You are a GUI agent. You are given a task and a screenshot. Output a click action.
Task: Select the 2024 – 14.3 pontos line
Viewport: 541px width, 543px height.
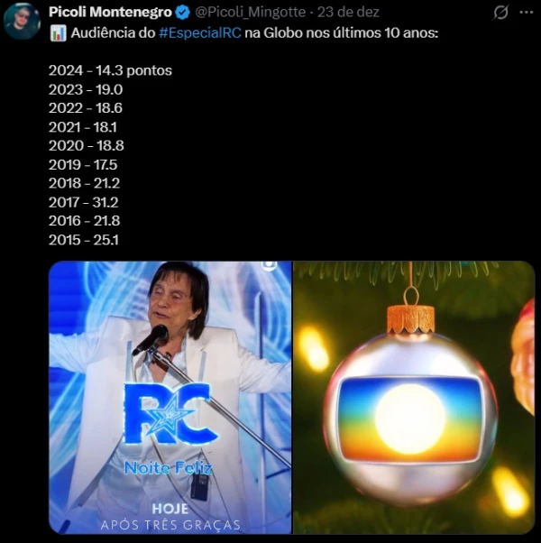click(110, 70)
